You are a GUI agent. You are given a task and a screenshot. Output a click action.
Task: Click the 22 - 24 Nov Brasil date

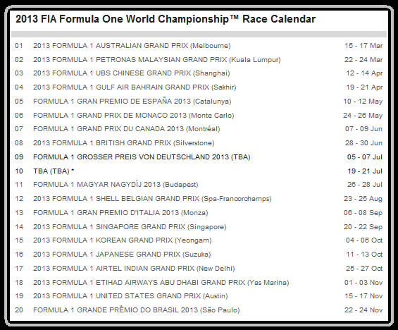pos(363,310)
